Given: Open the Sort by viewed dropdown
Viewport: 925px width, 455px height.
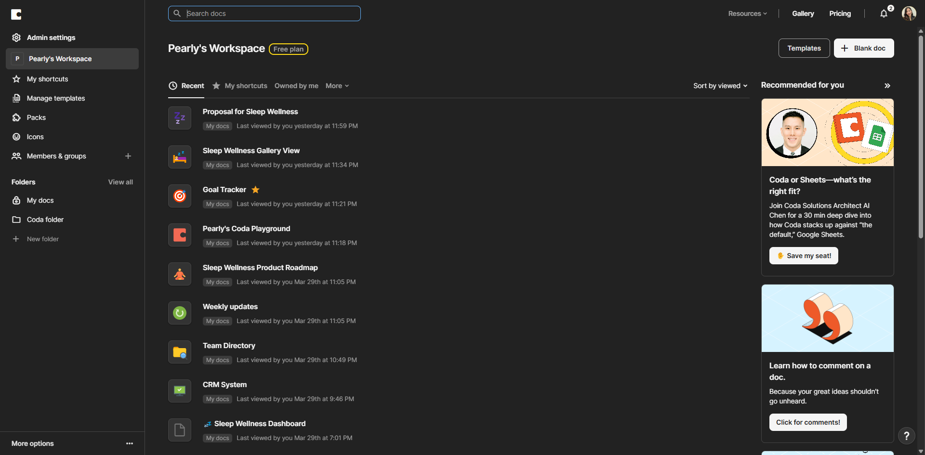Looking at the screenshot, I should (x=720, y=86).
